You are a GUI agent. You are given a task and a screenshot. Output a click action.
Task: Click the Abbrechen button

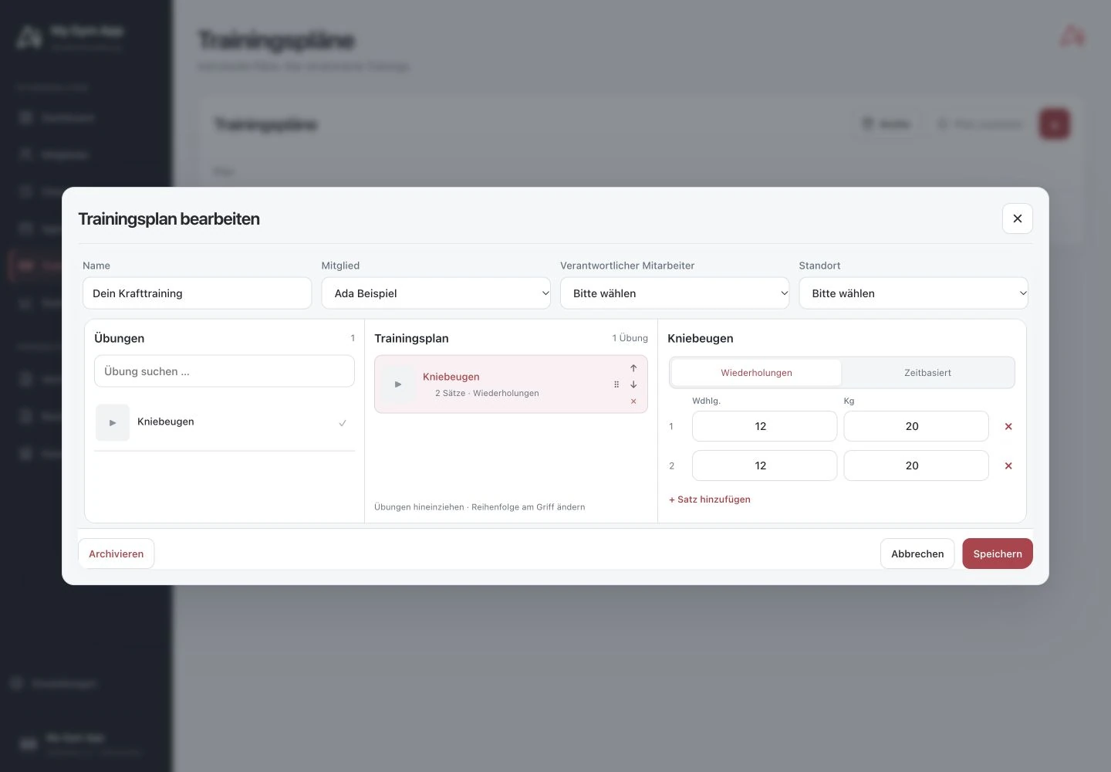tap(917, 554)
